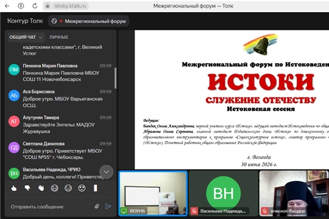Select the епископ Феодор video tile
The image size is (329, 219).
[294, 193]
